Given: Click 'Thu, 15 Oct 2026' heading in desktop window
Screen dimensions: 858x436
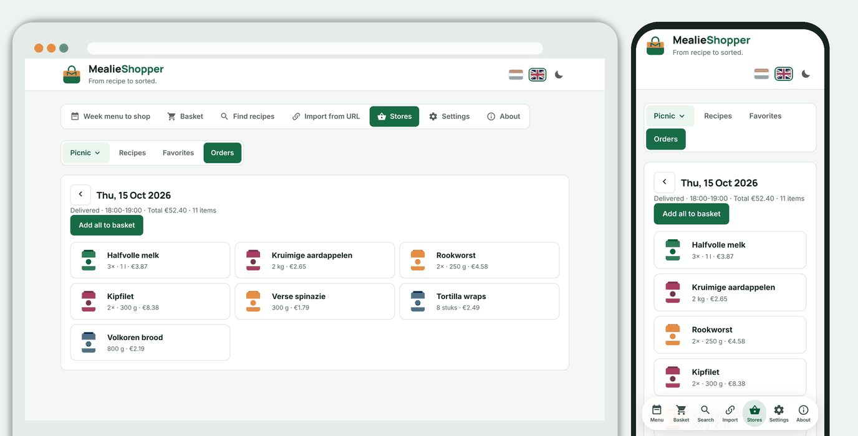Looking at the screenshot, I should tap(133, 195).
